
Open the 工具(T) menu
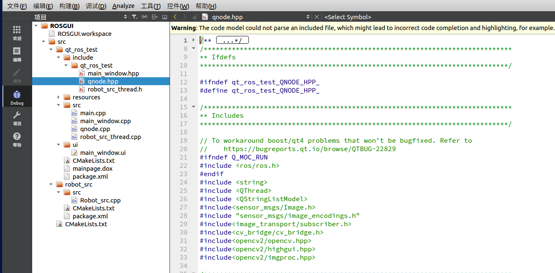(151, 6)
